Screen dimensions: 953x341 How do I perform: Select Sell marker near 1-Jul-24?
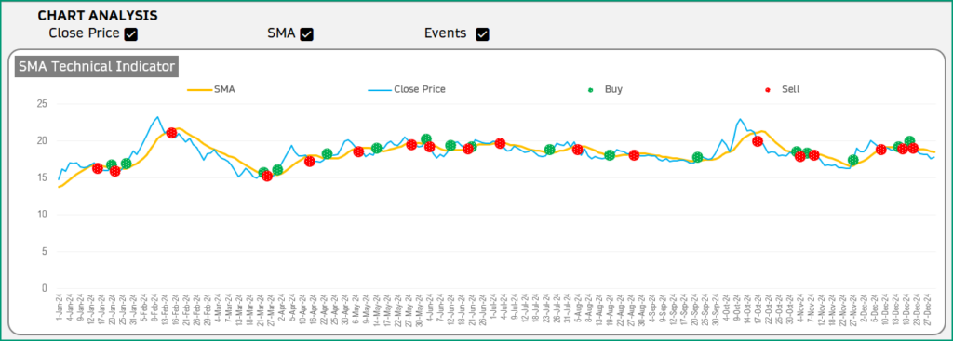coord(500,143)
